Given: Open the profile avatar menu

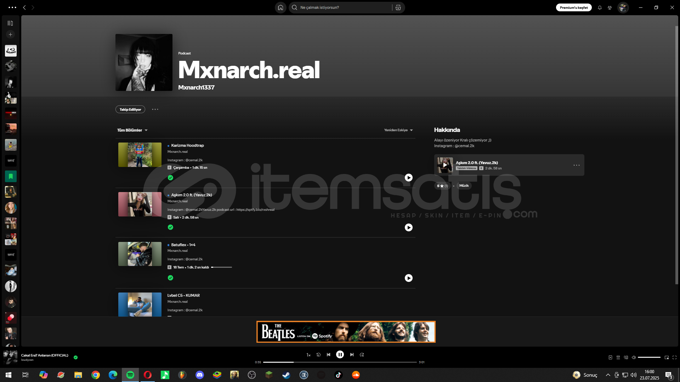Looking at the screenshot, I should (x=623, y=7).
